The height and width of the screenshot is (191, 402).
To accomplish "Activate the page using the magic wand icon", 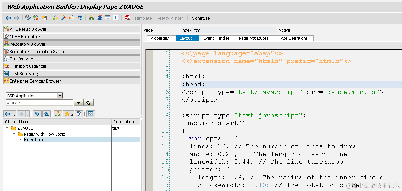I will pos(63,18).
